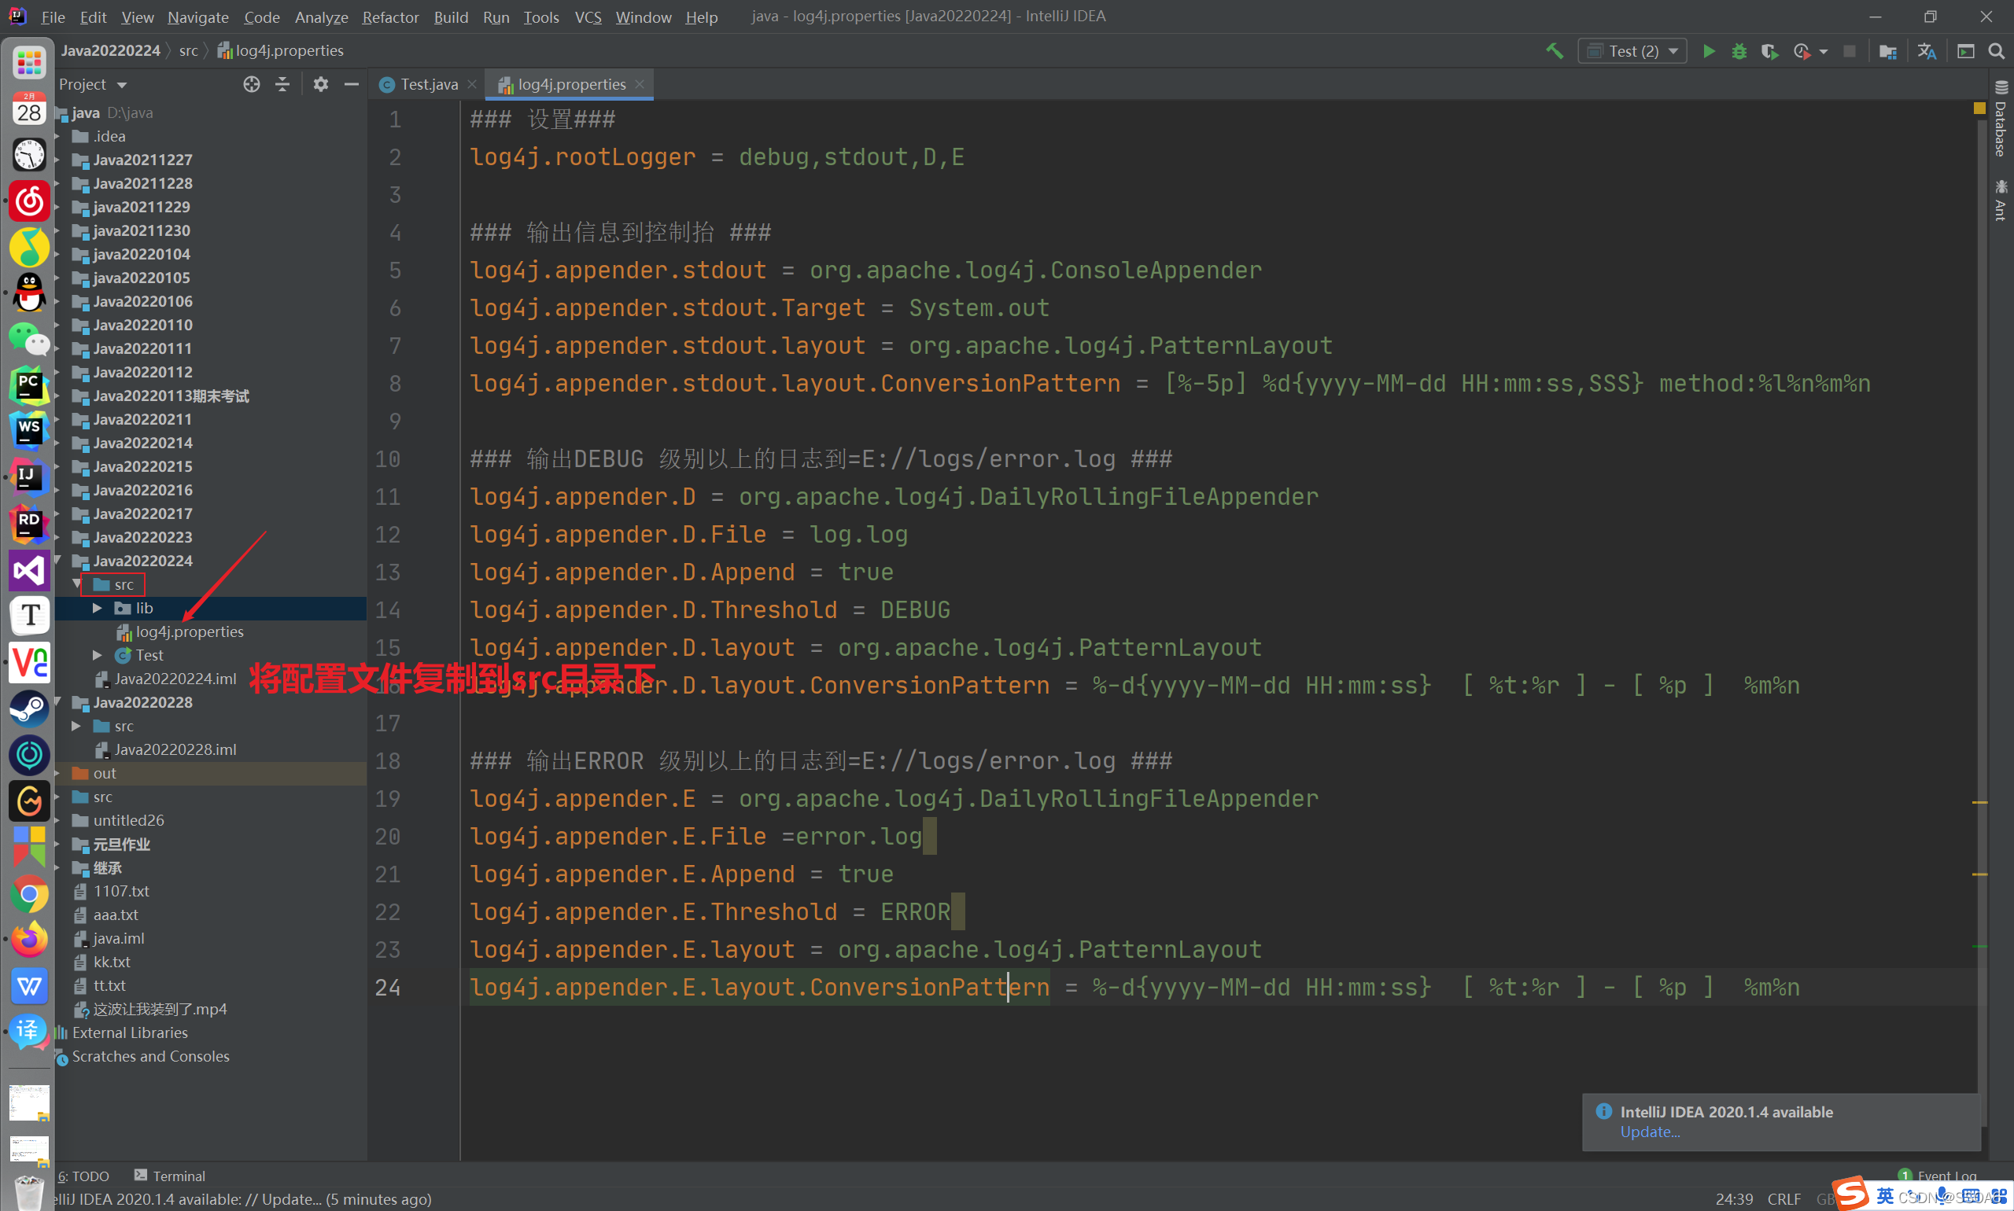Open the Ant side panel
The height and width of the screenshot is (1211, 2014).
coord(2000,200)
